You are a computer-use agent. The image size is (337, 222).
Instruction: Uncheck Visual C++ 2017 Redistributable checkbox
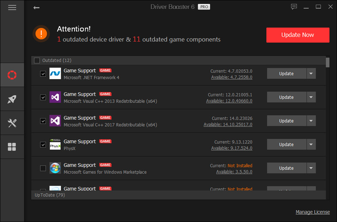tap(43, 121)
